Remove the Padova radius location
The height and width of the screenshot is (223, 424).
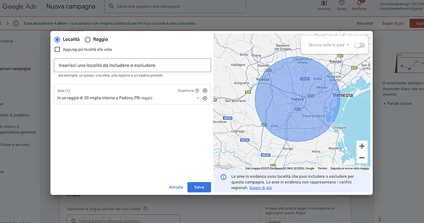(x=205, y=98)
